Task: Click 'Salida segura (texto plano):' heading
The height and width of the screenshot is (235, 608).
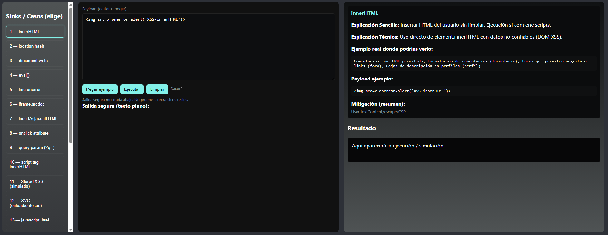Action: (x=116, y=106)
